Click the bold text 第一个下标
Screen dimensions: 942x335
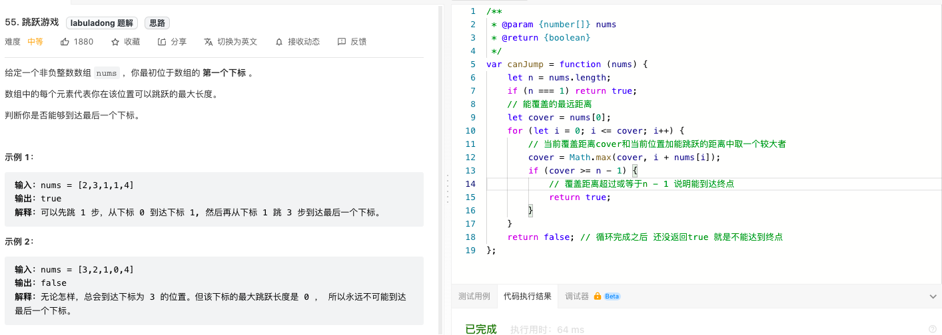(x=224, y=73)
